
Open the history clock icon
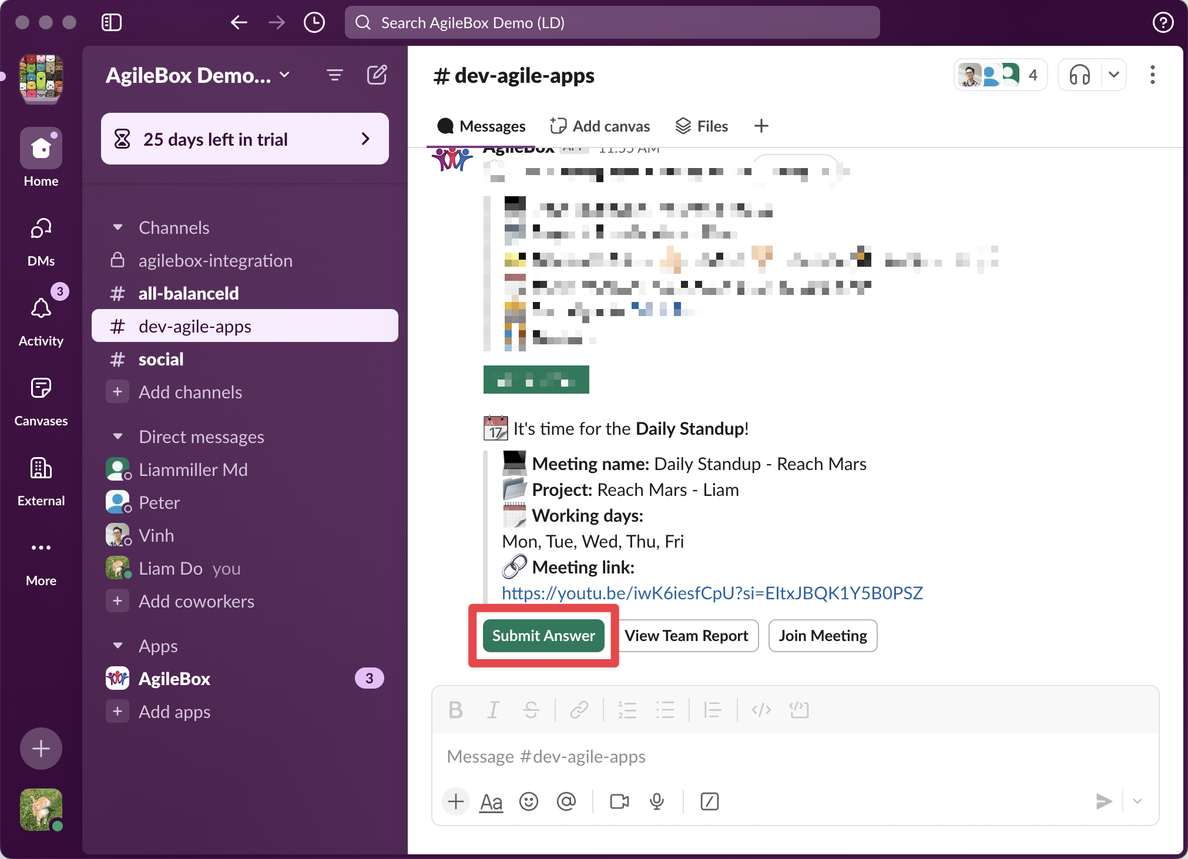[314, 23]
